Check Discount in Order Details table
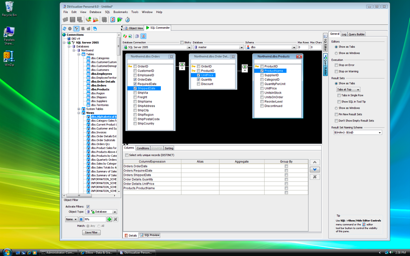This screenshot has height=256, width=410. [199, 84]
